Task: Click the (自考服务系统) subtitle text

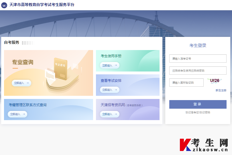Action: click(134, 105)
